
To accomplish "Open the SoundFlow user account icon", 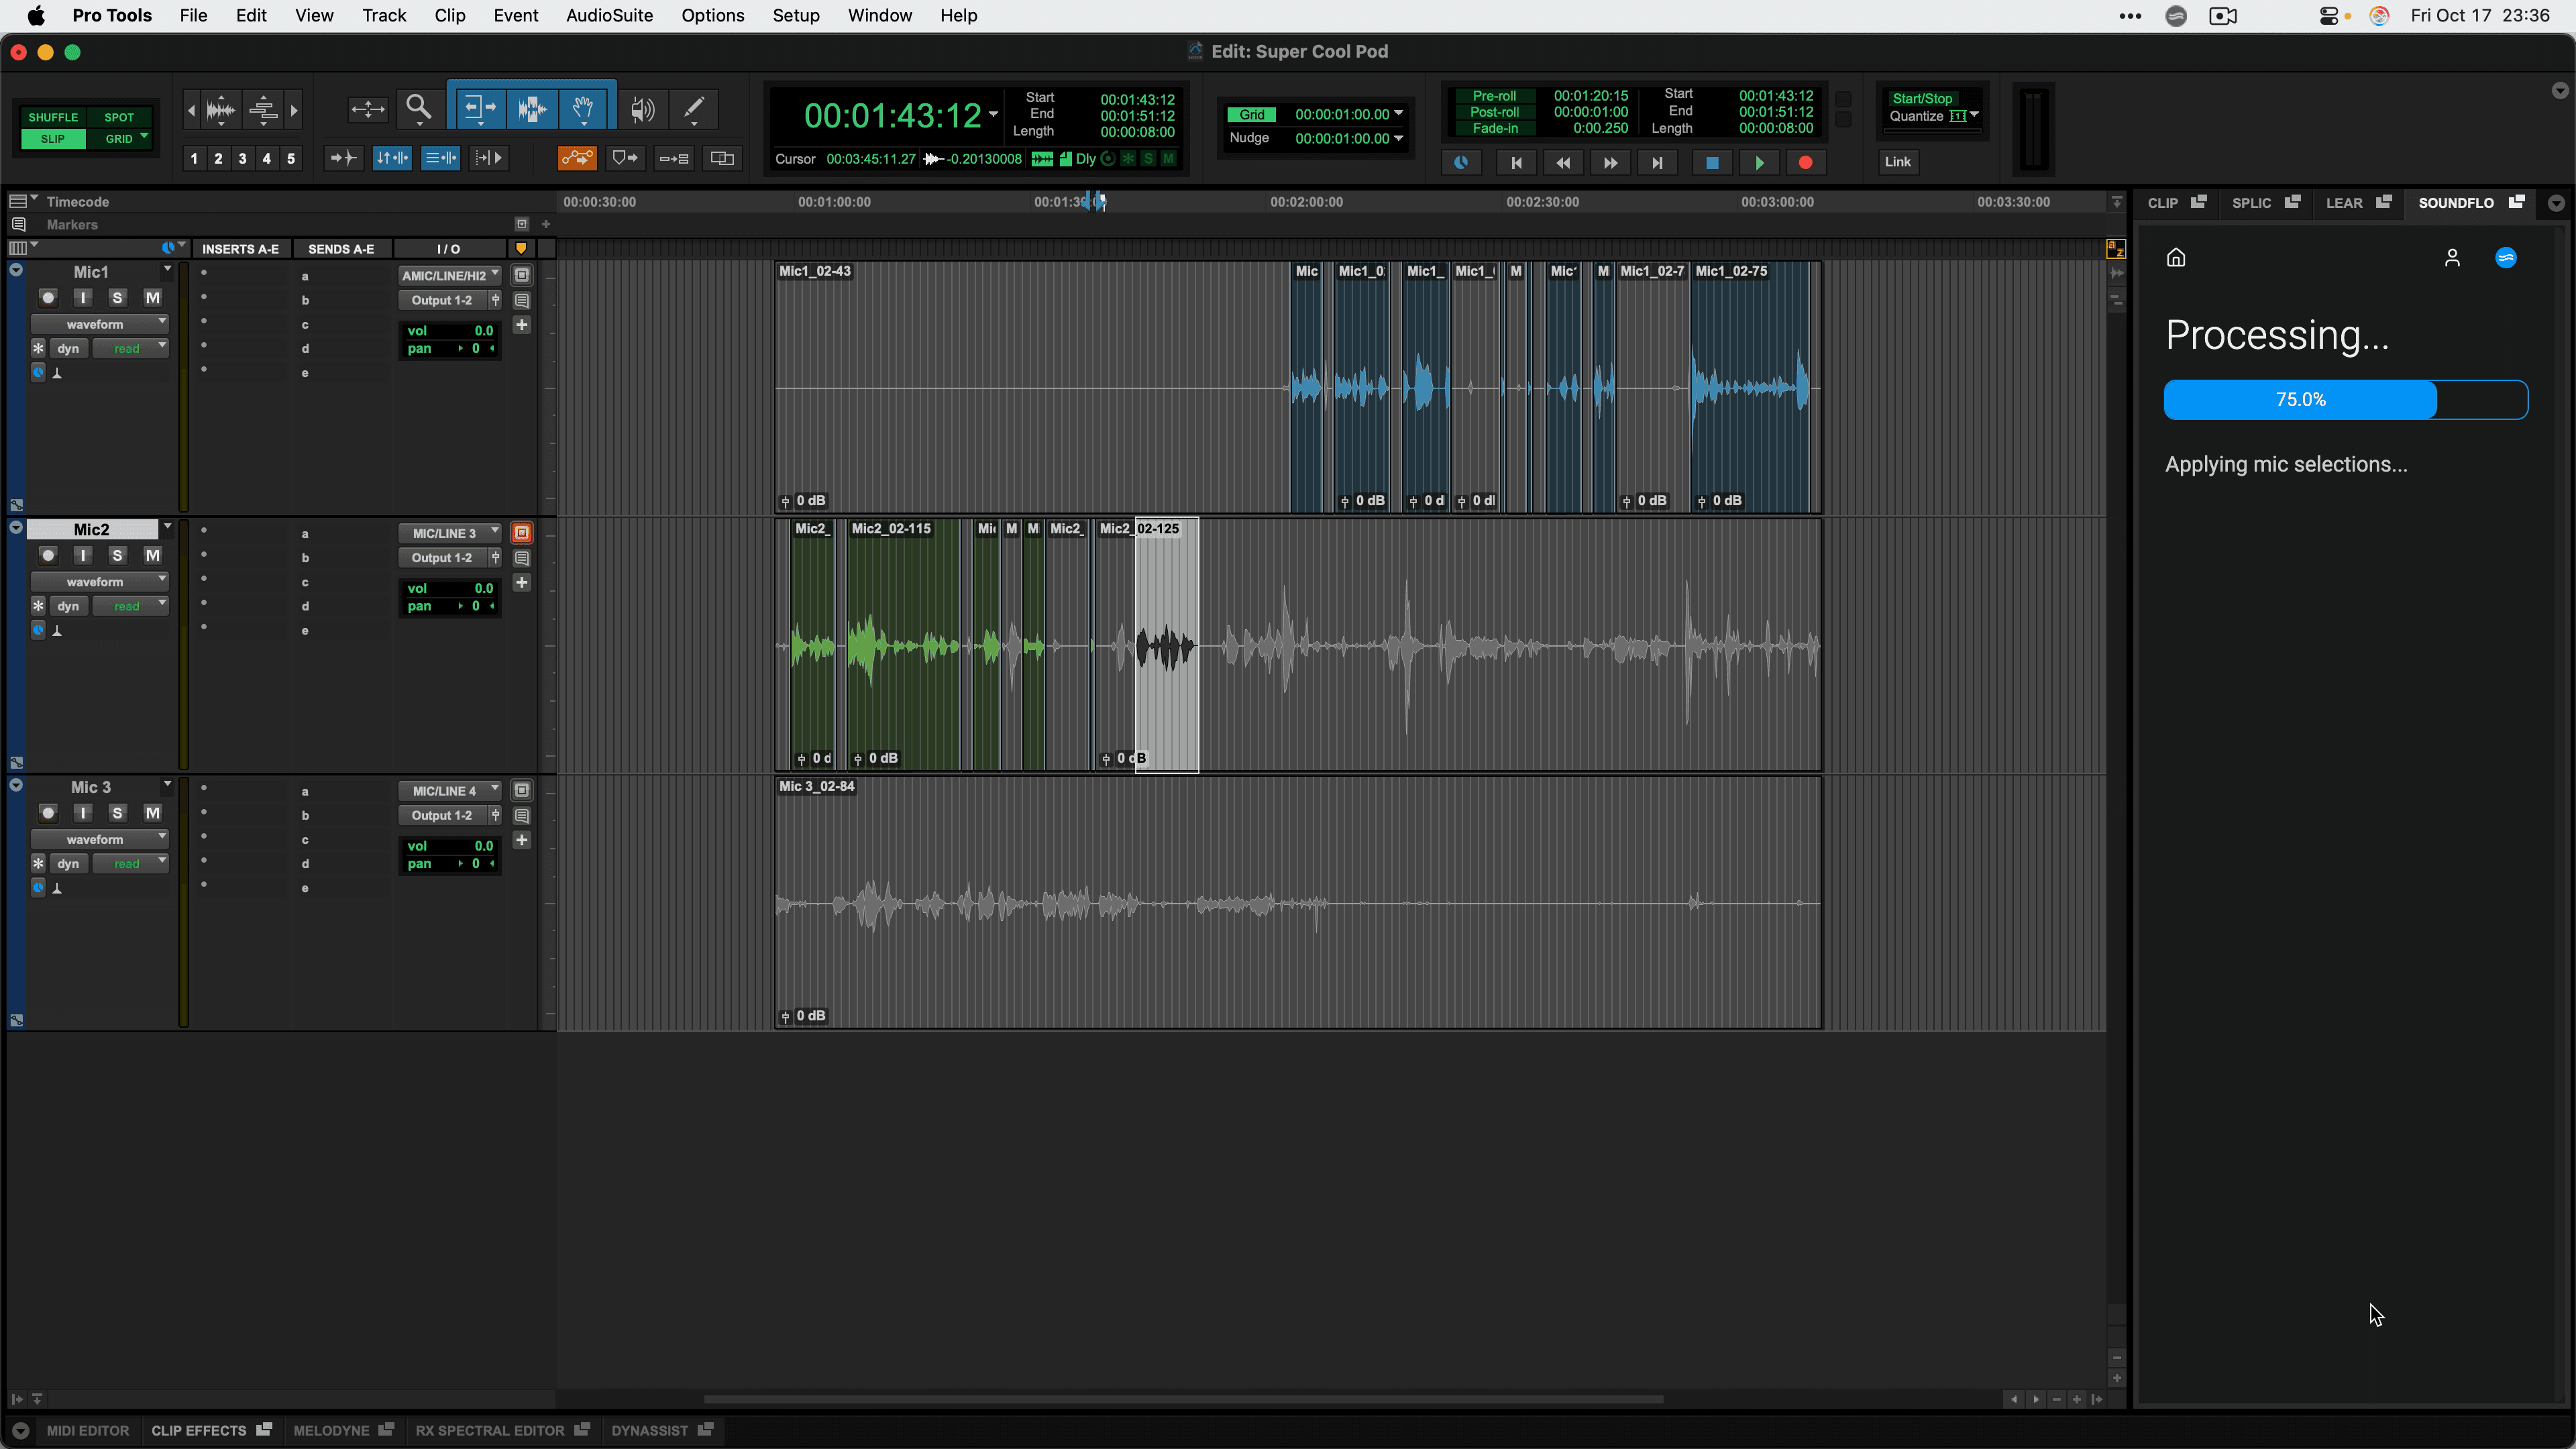I will (2452, 258).
